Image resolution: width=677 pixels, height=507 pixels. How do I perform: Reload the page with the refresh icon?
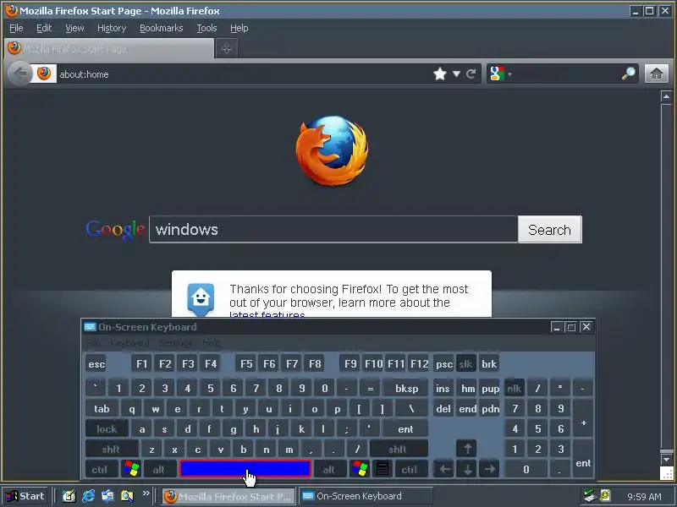[471, 74]
